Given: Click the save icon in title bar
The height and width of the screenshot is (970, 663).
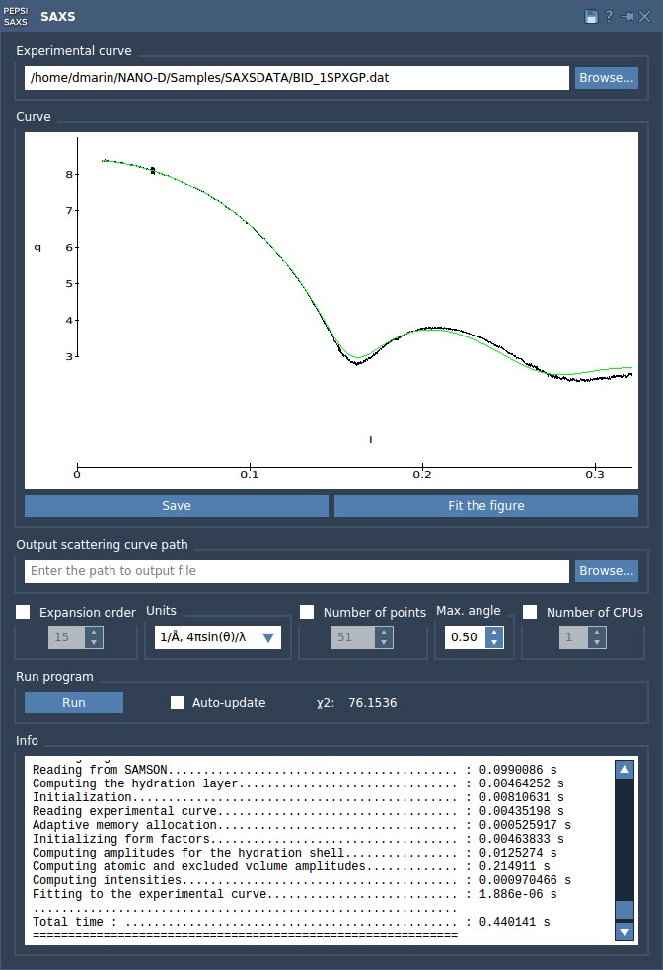Looking at the screenshot, I should coord(591,17).
